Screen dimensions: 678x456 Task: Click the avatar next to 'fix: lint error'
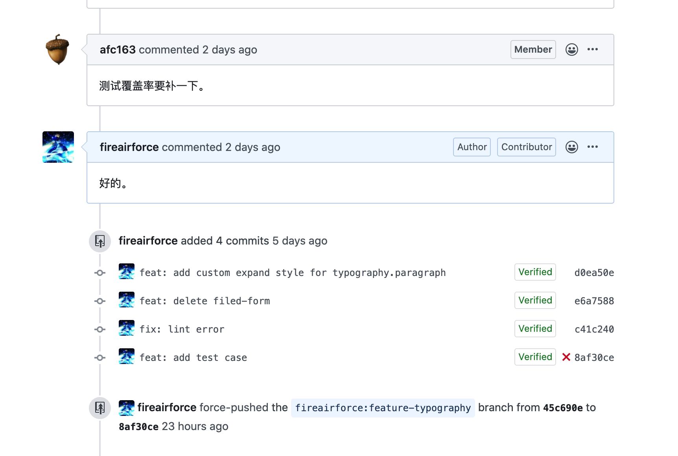(x=127, y=328)
